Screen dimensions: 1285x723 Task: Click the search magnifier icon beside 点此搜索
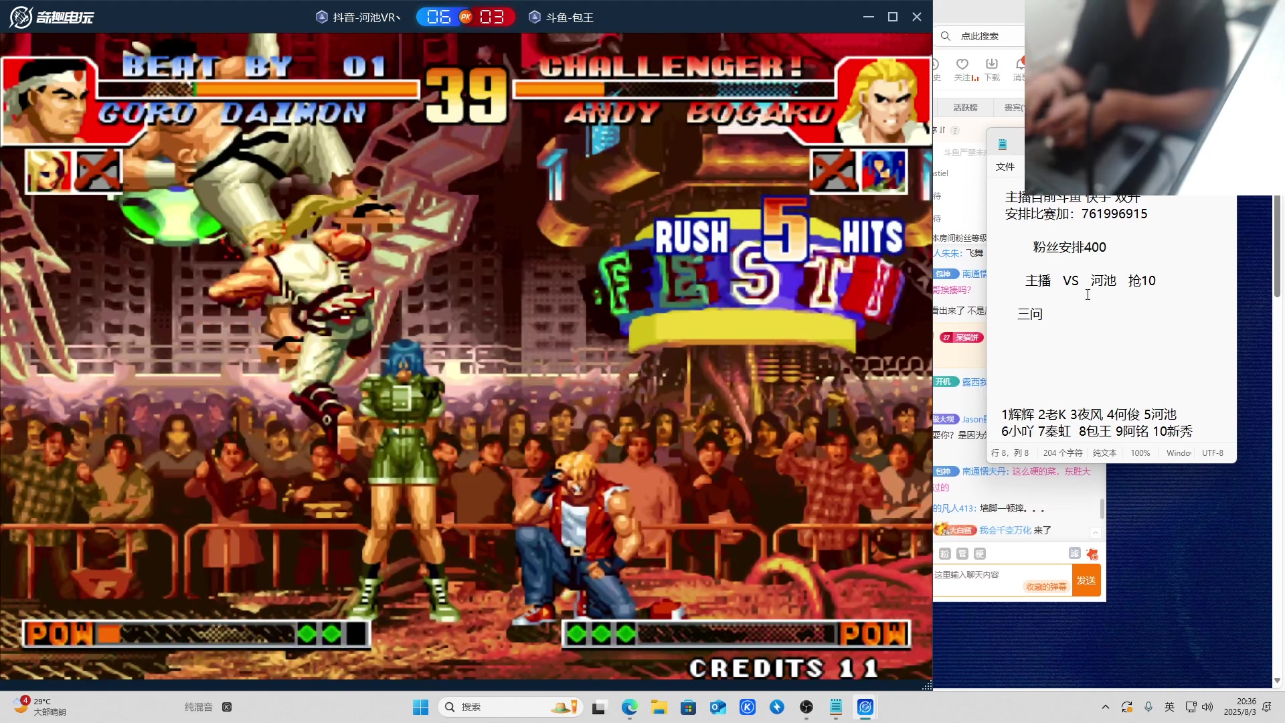pyautogui.click(x=946, y=36)
